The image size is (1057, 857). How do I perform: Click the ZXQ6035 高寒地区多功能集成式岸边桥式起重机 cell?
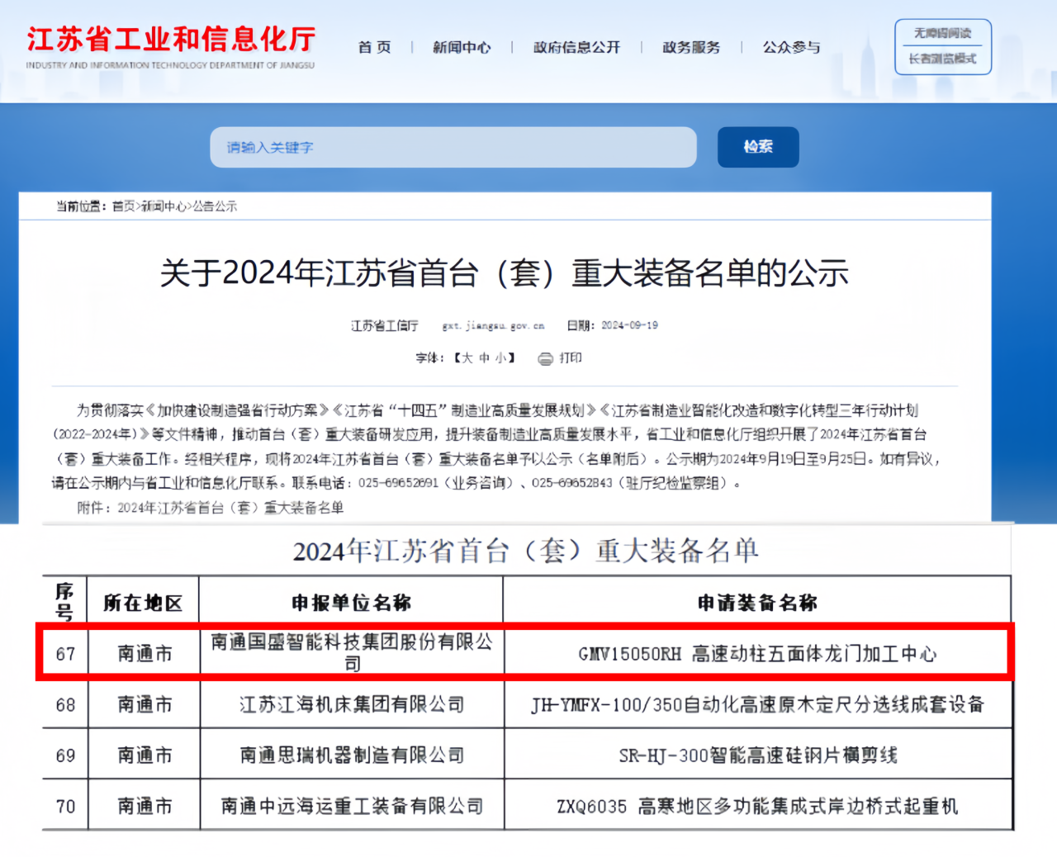point(758,807)
